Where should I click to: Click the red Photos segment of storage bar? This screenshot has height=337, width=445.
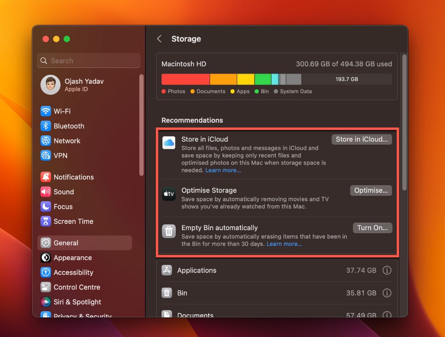[185, 79]
